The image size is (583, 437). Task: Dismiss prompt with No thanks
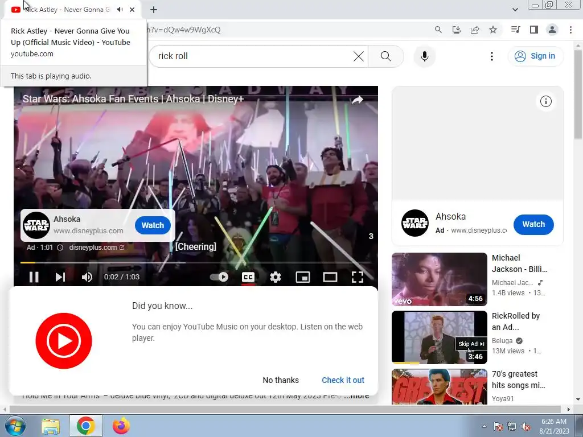click(281, 380)
